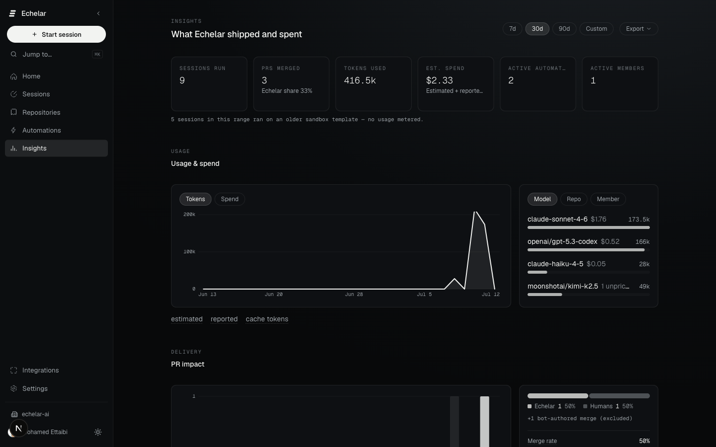Open Settings page
The width and height of the screenshot is (716, 447).
click(x=56, y=388)
